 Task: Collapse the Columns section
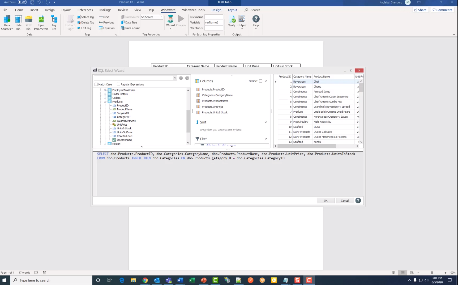tap(266, 81)
